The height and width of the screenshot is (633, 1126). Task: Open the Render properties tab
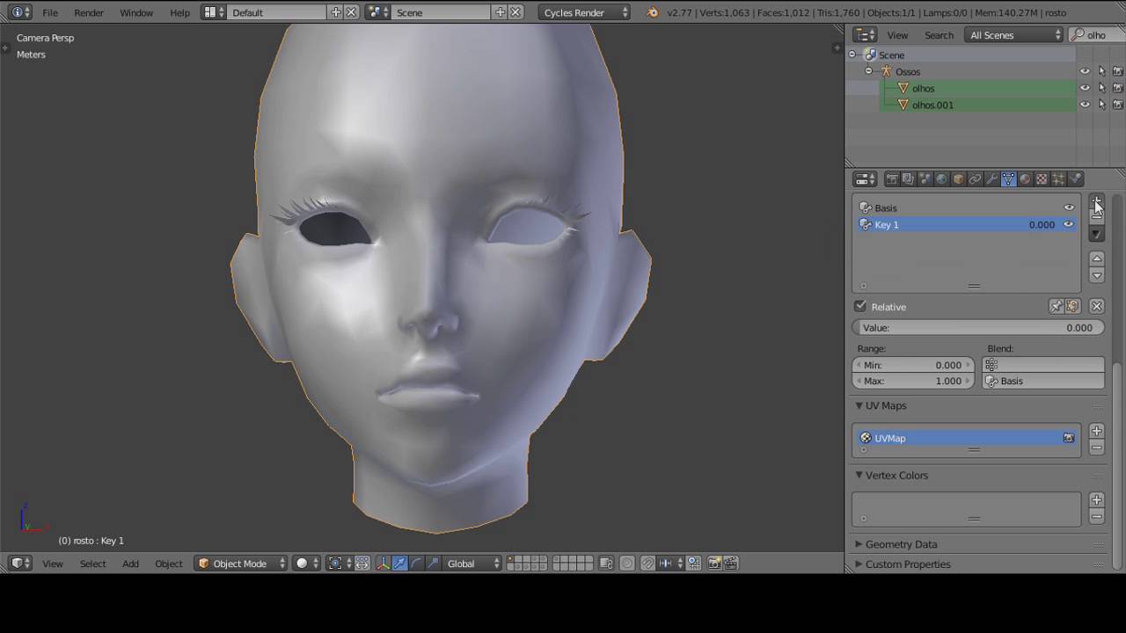point(891,179)
